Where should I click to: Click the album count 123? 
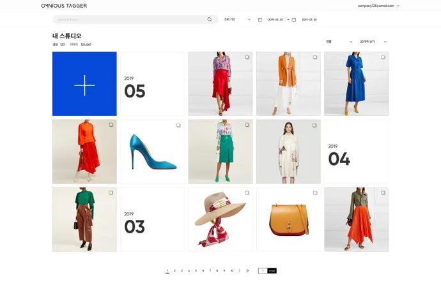click(x=63, y=45)
